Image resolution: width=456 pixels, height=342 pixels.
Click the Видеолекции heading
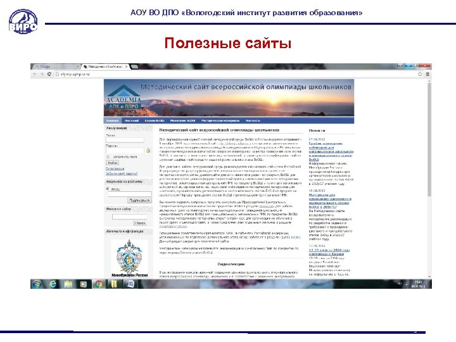[231, 264]
